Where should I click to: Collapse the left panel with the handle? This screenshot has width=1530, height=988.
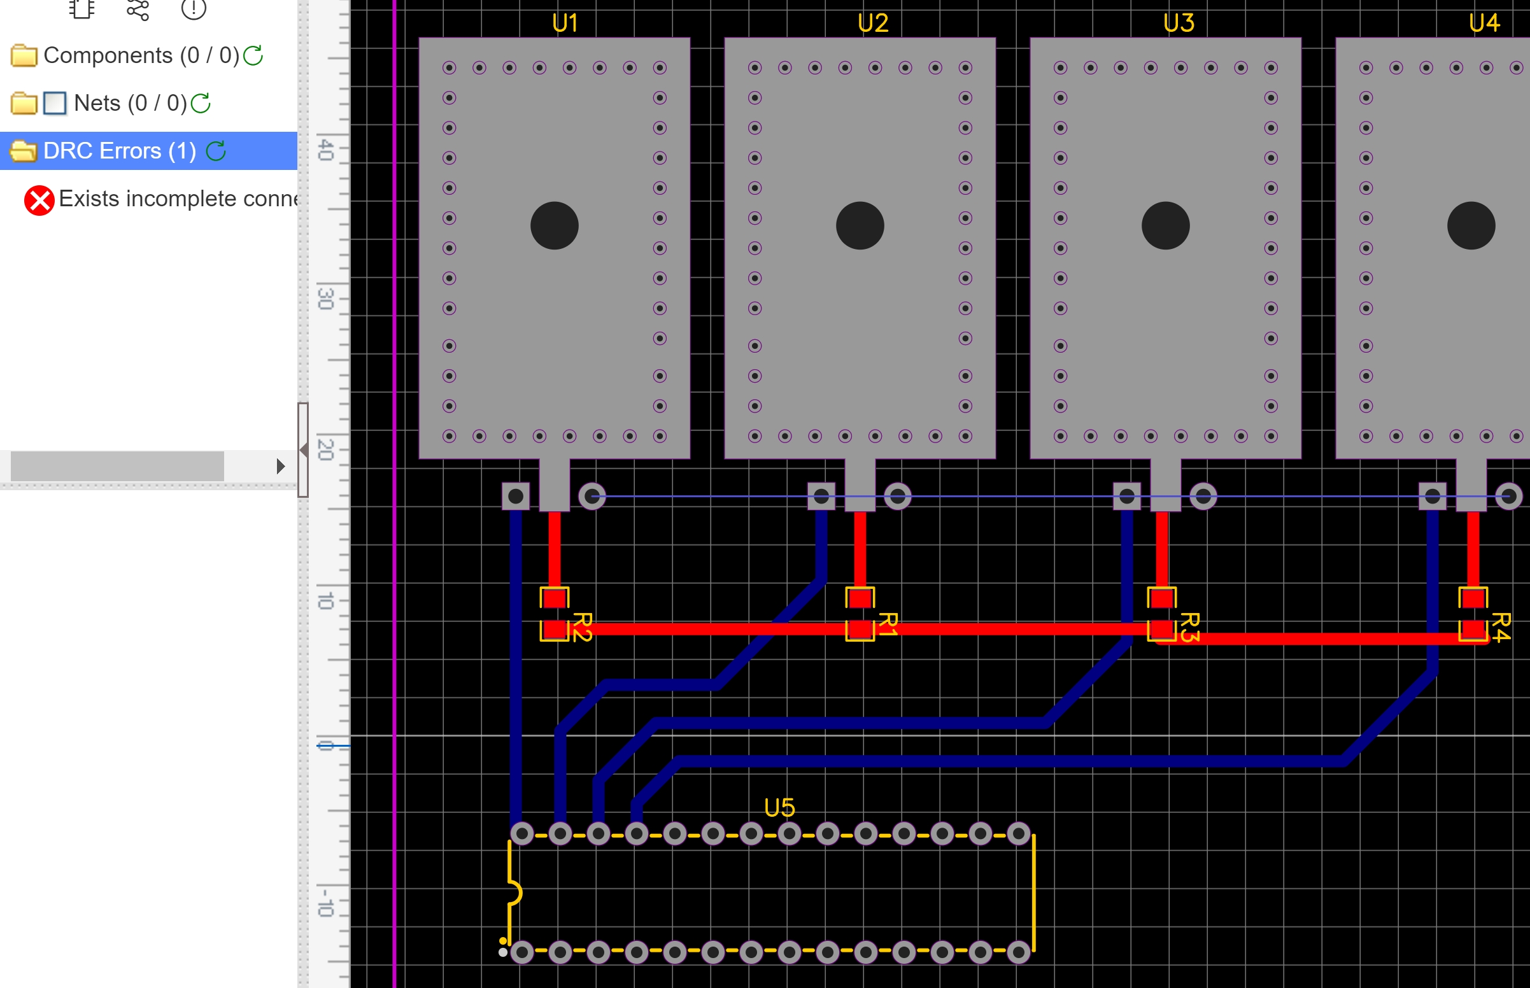click(304, 450)
